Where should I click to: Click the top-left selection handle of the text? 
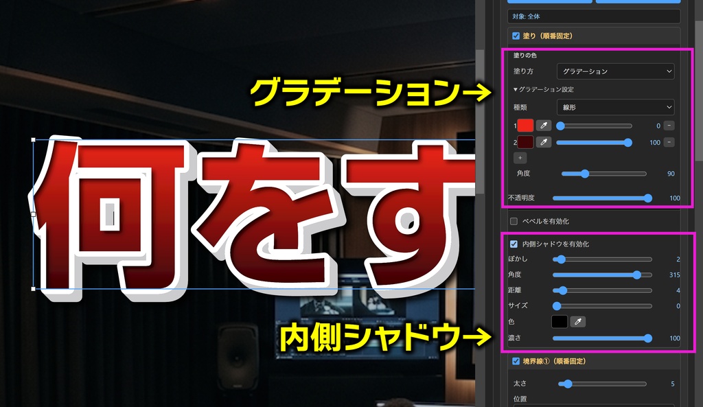[34, 140]
